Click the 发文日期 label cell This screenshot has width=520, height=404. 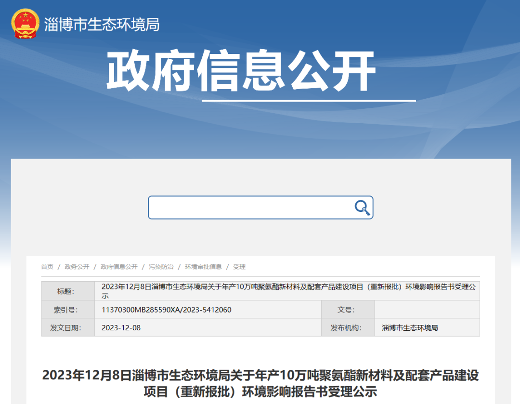[x=67, y=328]
